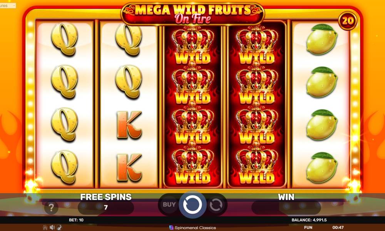Click the BET: 10 label
The height and width of the screenshot is (231, 385).
[76, 220]
